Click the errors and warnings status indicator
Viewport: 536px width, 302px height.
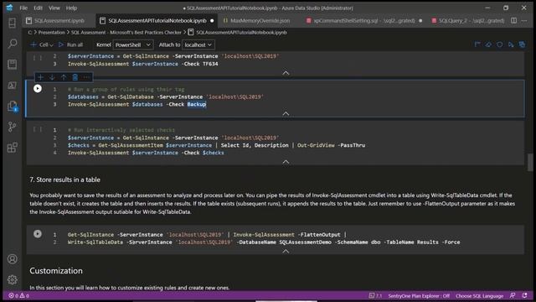coord(18,295)
